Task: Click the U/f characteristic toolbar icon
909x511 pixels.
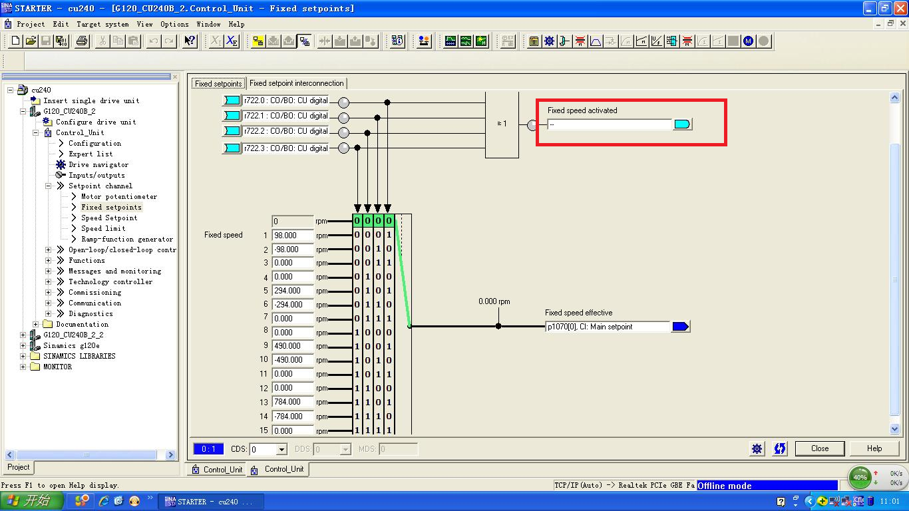Action: [657, 41]
